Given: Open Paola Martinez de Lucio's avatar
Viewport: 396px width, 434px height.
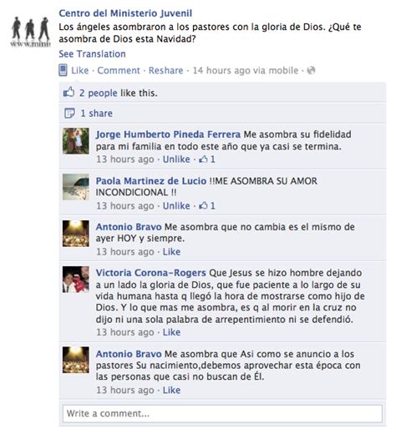Looking at the screenshot, I should point(76,187).
